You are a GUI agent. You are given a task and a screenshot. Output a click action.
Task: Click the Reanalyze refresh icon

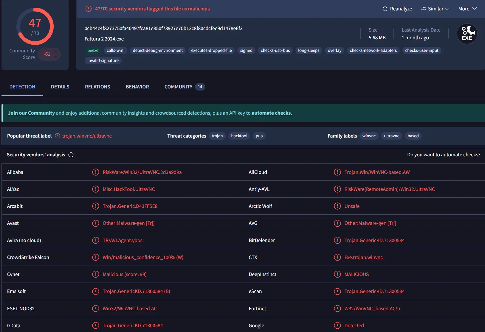[385, 9]
